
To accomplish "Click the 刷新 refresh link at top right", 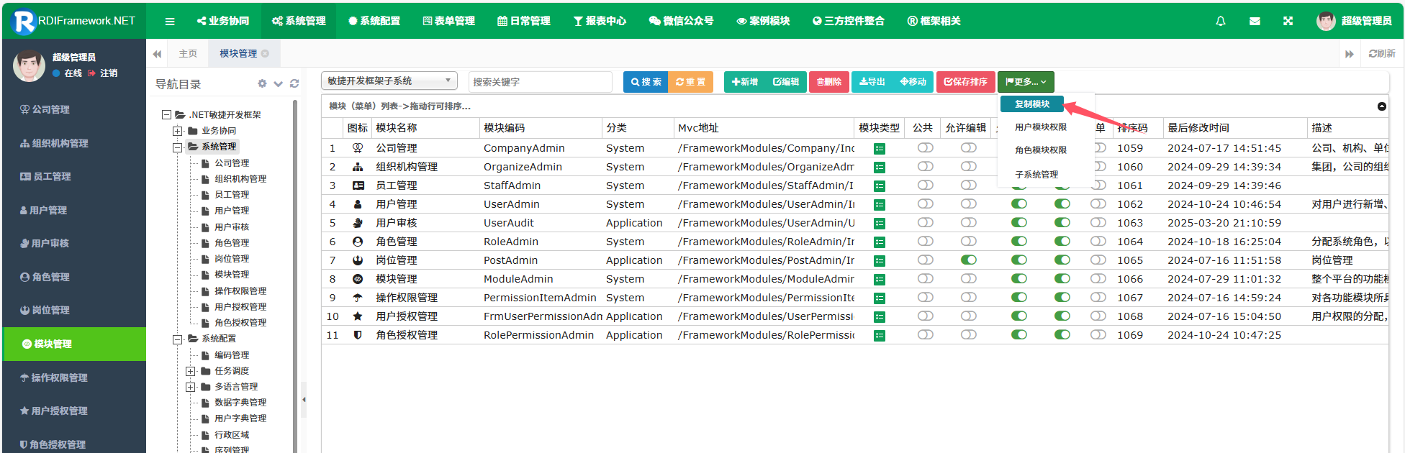I will pos(1382,54).
